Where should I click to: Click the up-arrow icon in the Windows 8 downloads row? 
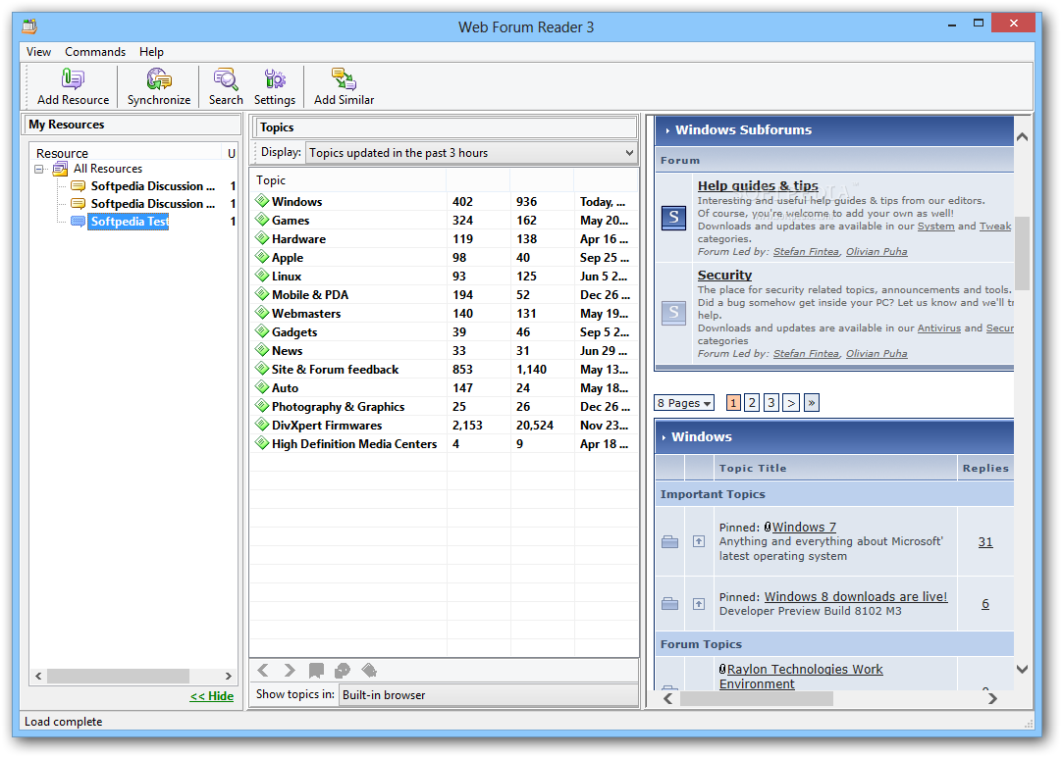pos(699,603)
